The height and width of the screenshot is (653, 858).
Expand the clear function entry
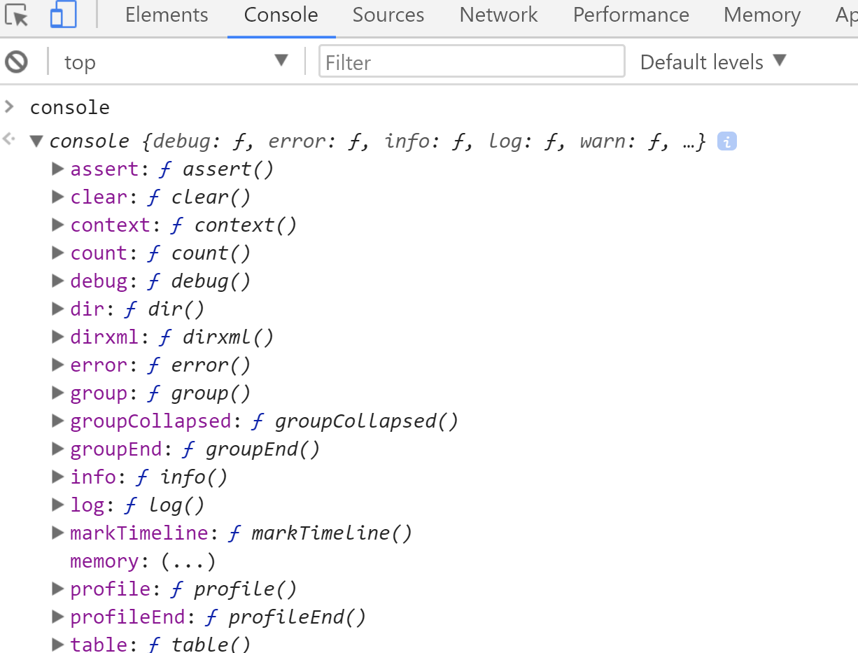point(59,197)
